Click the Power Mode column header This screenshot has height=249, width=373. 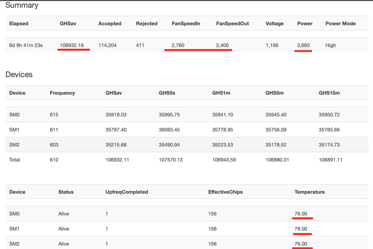341,24
